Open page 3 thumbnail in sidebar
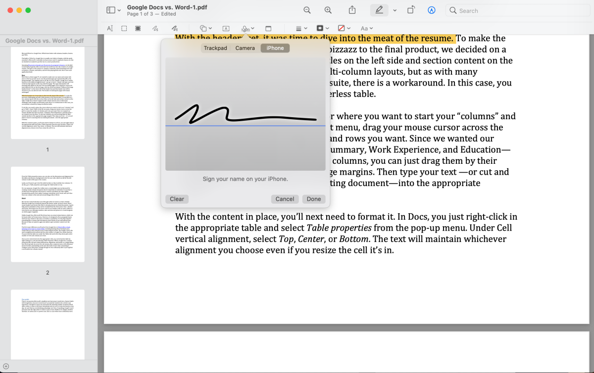594x373 pixels. click(48, 324)
